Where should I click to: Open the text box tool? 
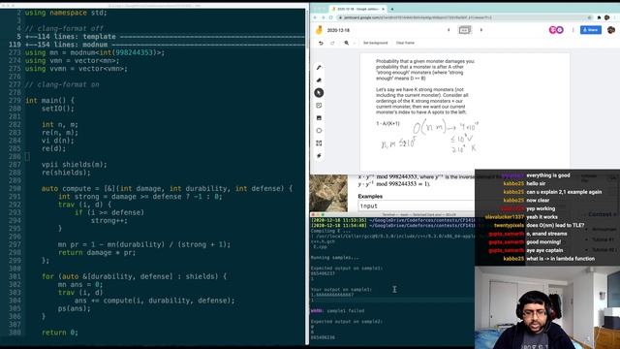[x=319, y=143]
